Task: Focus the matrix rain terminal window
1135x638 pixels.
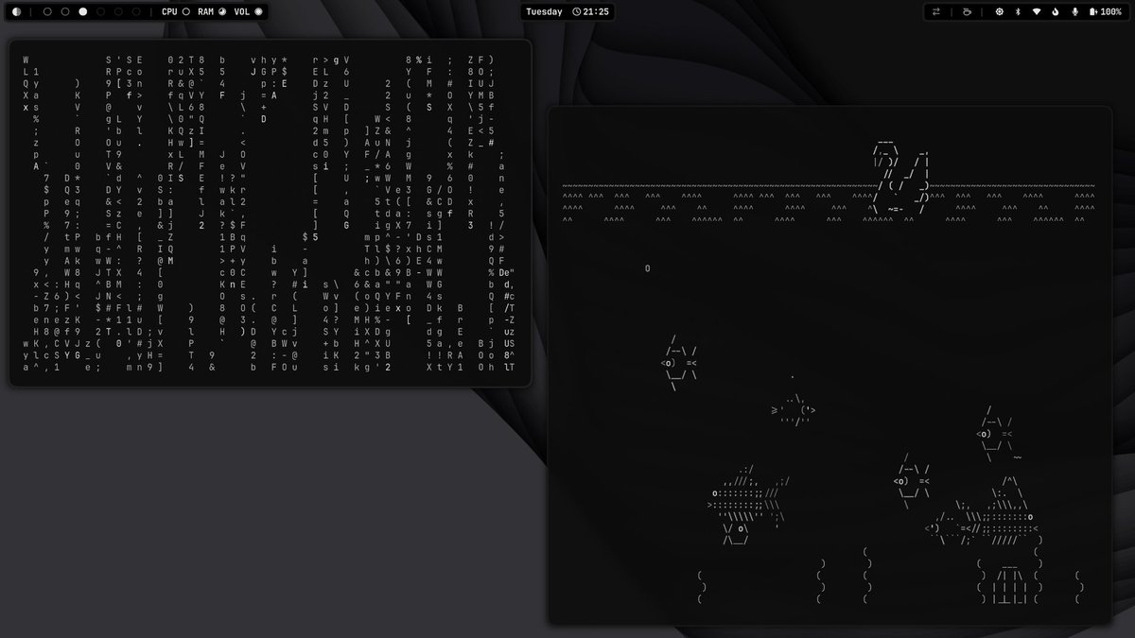Action: [x=271, y=213]
